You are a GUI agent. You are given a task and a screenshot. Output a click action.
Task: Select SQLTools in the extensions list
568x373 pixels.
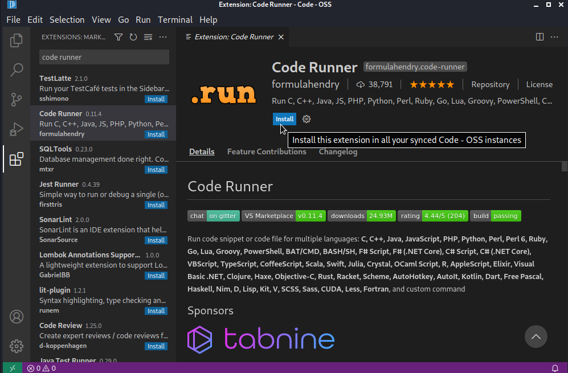(103, 159)
